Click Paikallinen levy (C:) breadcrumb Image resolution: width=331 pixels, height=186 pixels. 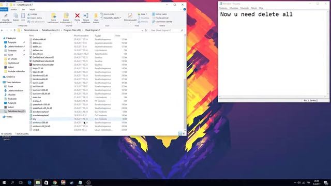pos(51,30)
